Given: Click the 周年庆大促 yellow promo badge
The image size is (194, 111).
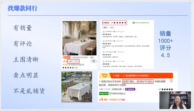Looking at the screenshot, I should tap(105, 76).
